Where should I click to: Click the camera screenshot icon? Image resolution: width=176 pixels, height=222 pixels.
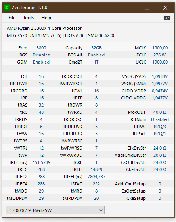pos(167,18)
